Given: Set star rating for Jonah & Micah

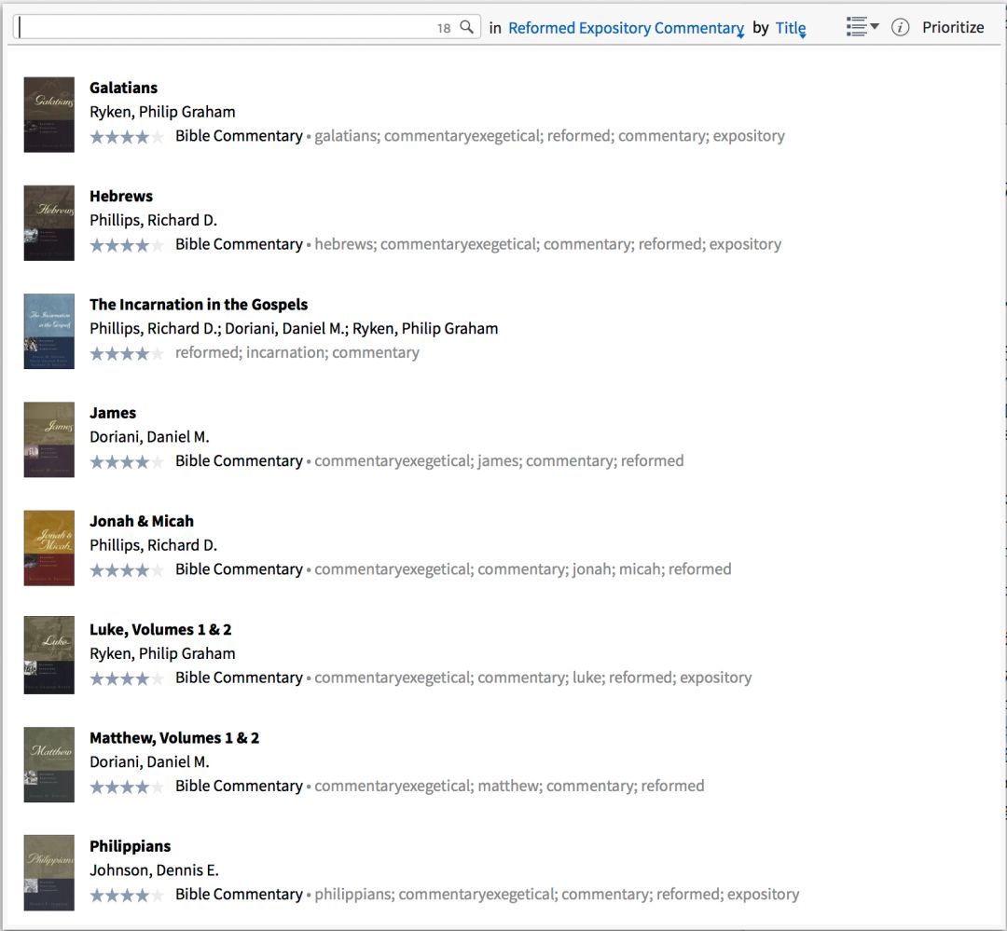Looking at the screenshot, I should tap(127, 570).
